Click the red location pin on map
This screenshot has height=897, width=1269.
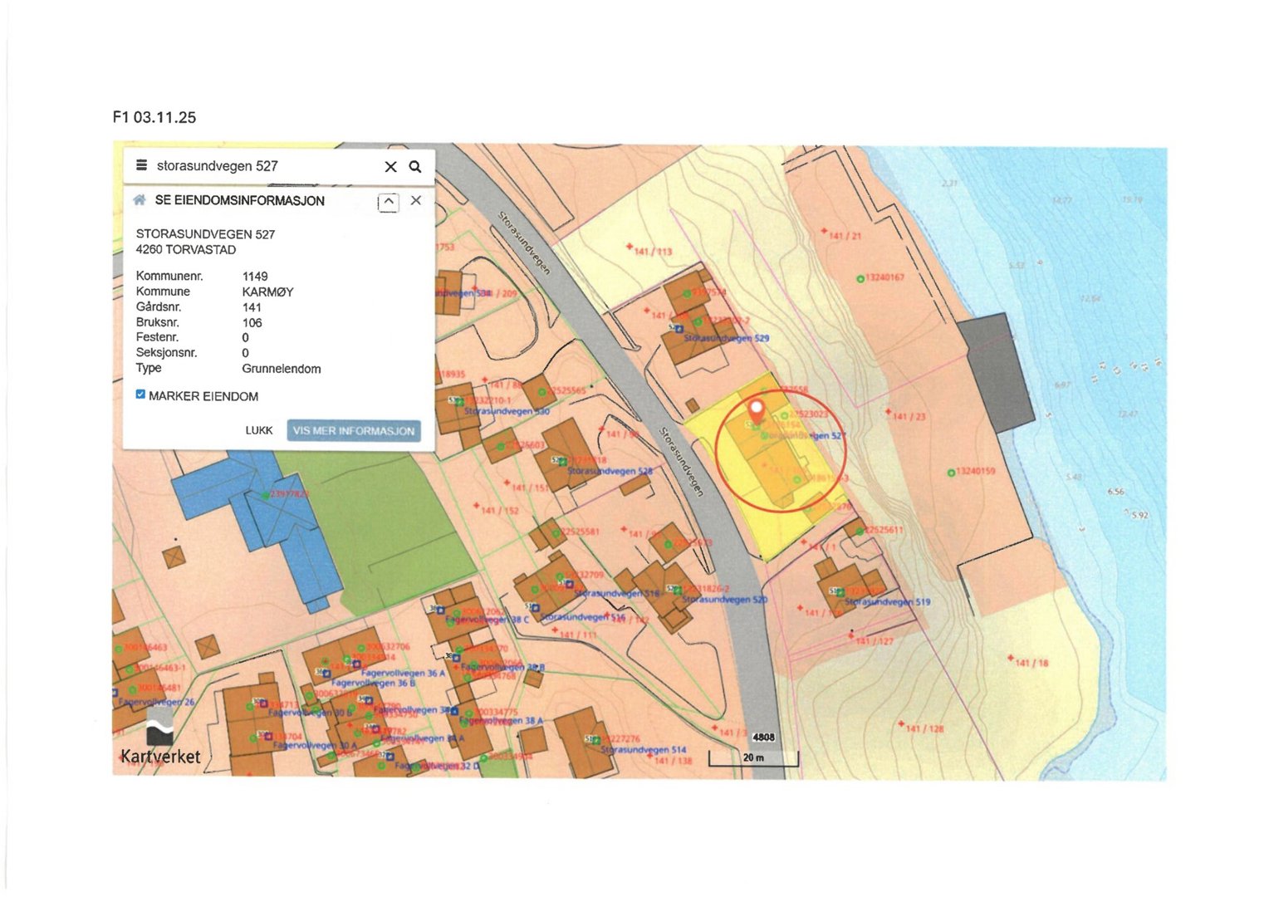pos(756,411)
